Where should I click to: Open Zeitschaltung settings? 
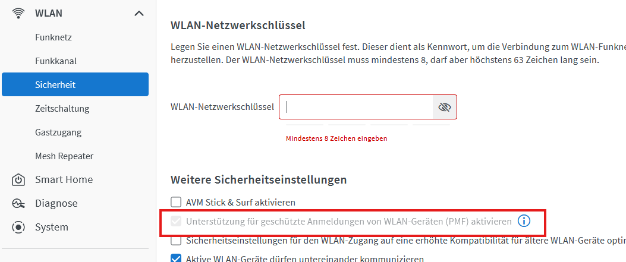coord(62,108)
